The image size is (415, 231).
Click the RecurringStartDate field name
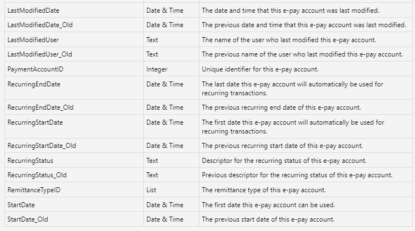(x=35, y=122)
